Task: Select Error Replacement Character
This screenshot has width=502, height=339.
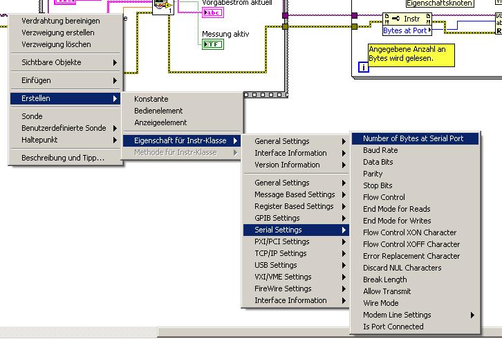Action: 416,257
